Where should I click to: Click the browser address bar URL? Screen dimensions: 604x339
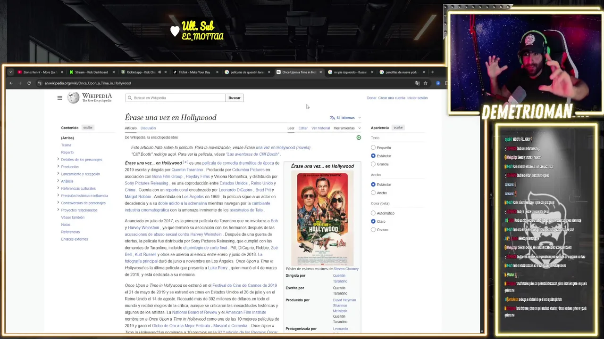(x=88, y=83)
